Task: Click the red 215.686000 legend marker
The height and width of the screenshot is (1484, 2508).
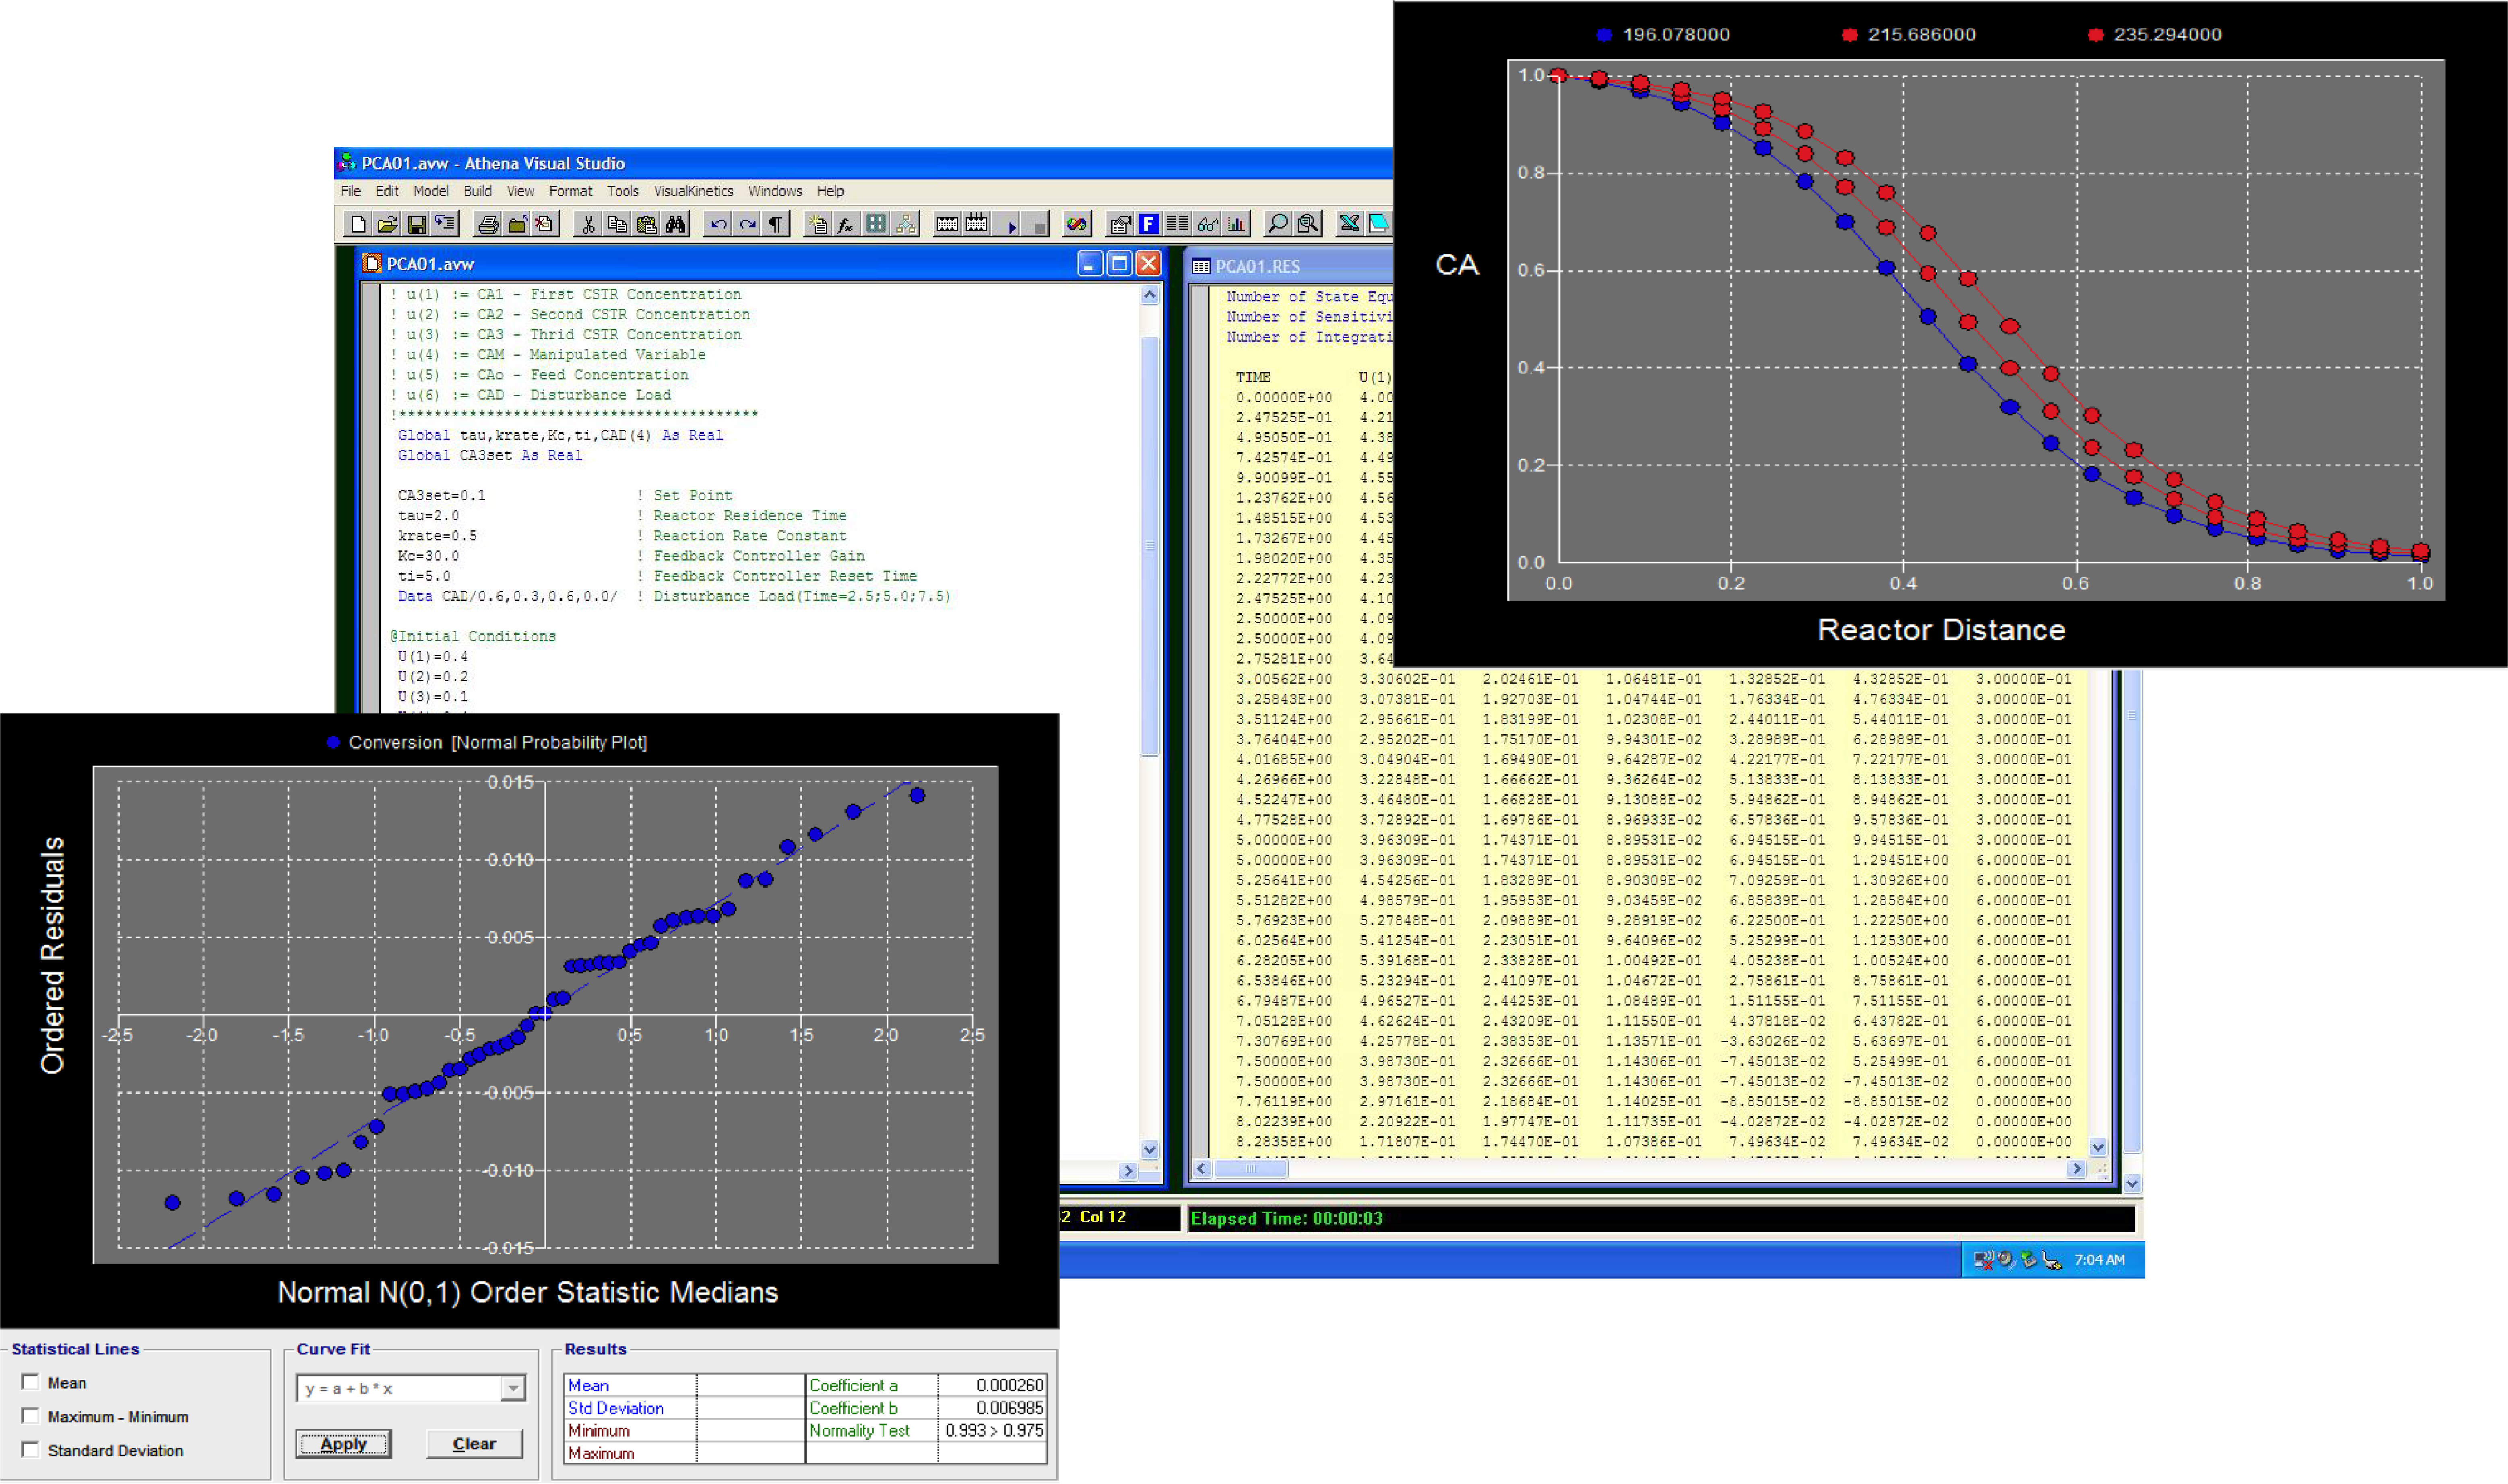Action: pos(1850,35)
